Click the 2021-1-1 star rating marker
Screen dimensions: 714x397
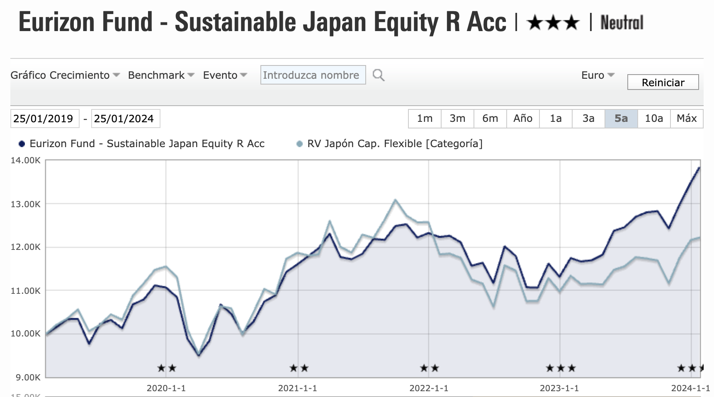pos(299,368)
